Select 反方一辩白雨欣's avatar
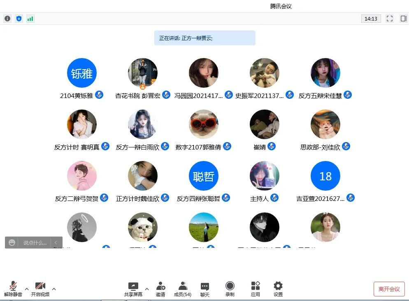Viewport: 409px width, 301px height. click(143, 124)
